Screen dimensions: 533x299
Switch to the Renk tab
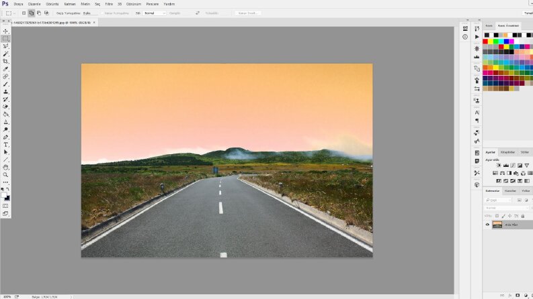(489, 25)
